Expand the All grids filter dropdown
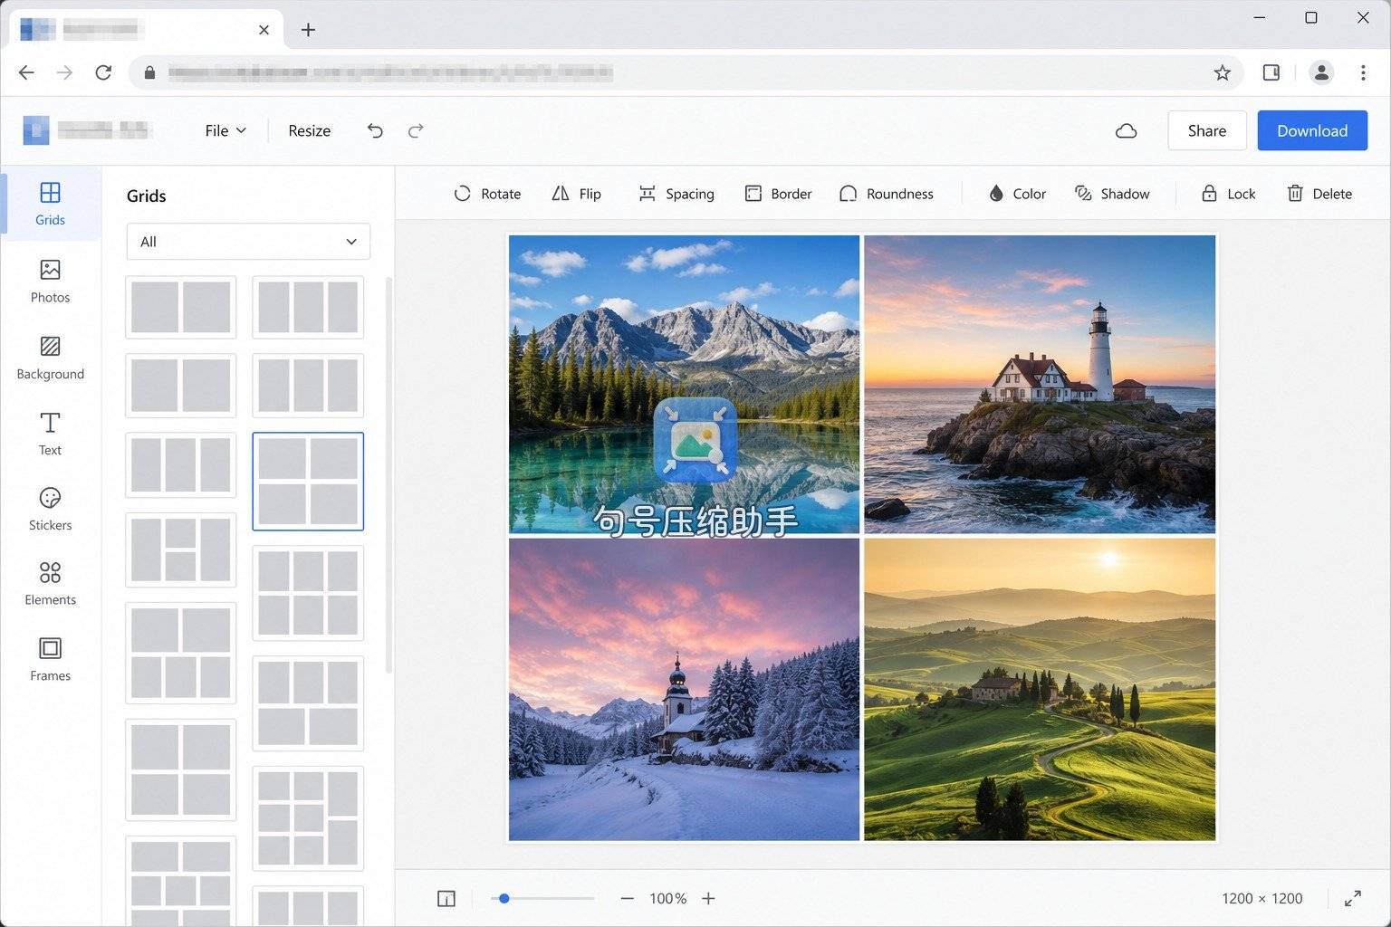 [x=248, y=242]
